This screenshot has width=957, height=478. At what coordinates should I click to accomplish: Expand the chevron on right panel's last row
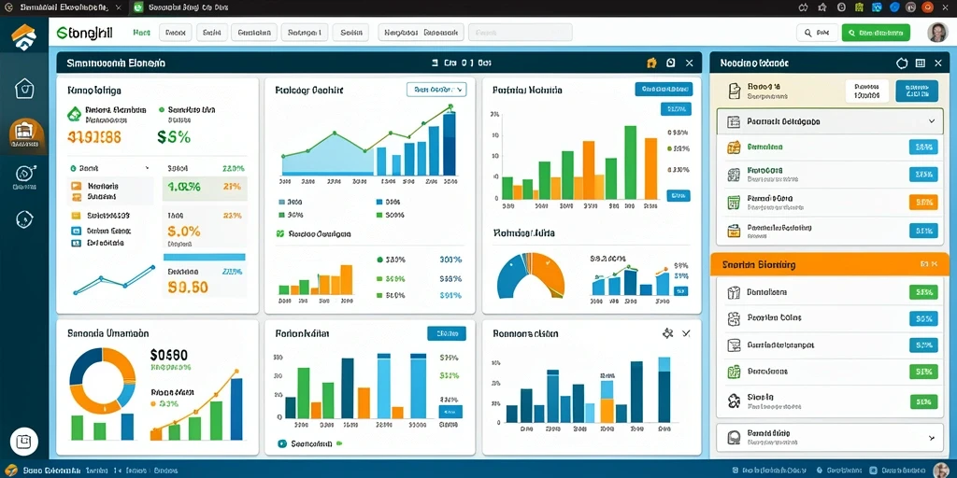[932, 438]
